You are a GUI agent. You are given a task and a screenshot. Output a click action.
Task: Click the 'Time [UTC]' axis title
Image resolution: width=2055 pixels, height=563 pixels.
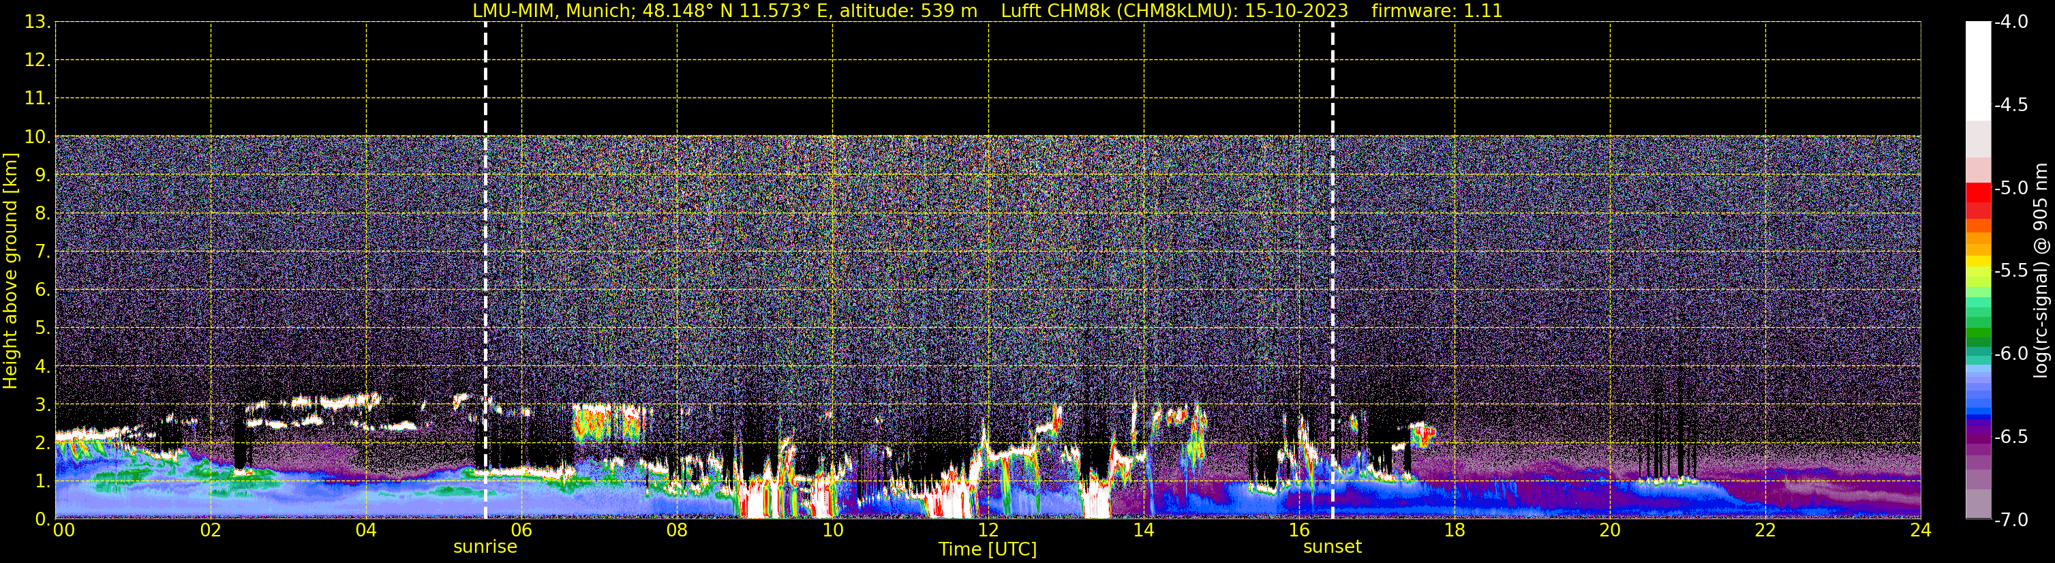click(x=988, y=549)
